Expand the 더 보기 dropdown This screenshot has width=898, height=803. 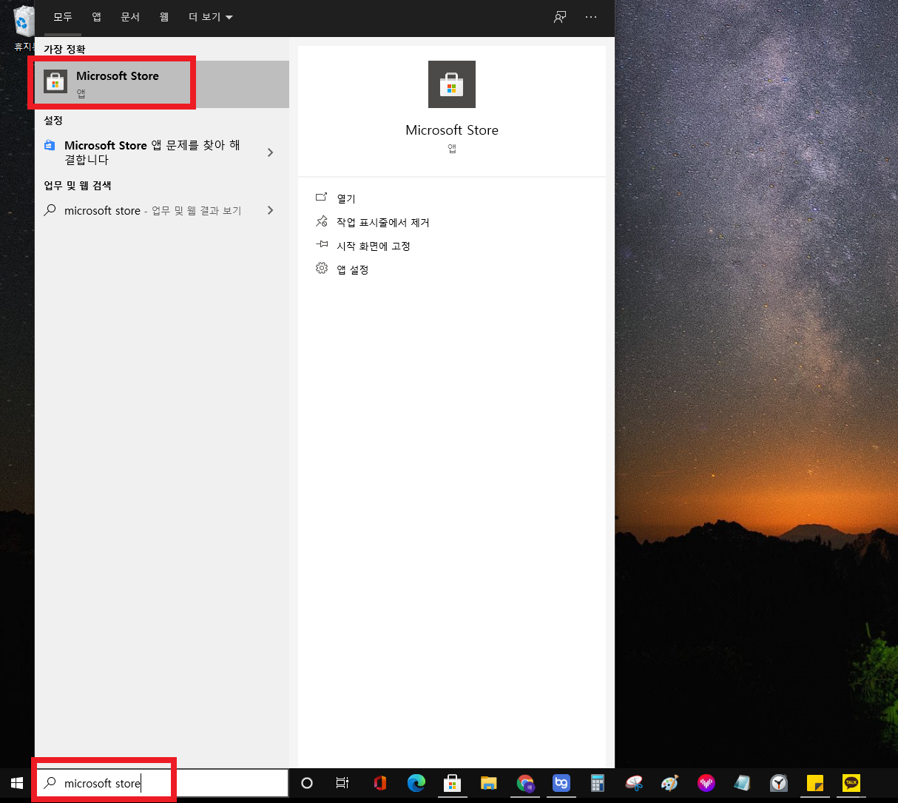pos(210,16)
